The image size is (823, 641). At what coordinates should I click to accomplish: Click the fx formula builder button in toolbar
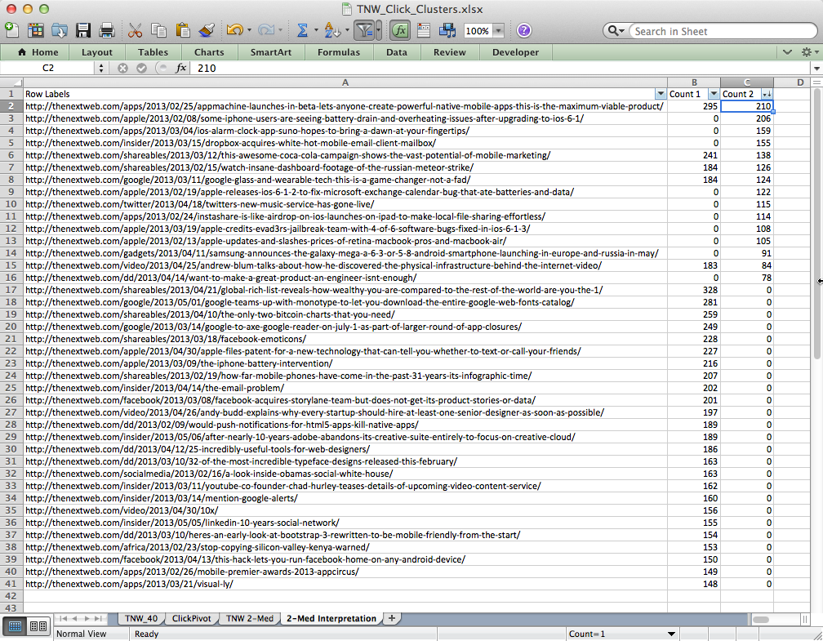coord(399,31)
